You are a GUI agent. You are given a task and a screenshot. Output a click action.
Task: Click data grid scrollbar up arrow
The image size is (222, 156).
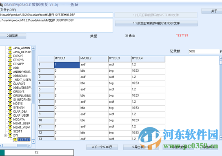(221, 58)
